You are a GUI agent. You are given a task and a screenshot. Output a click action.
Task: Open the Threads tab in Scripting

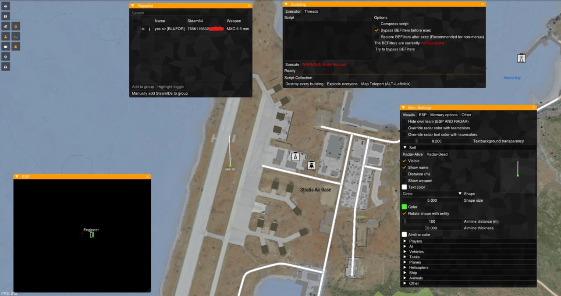311,11
